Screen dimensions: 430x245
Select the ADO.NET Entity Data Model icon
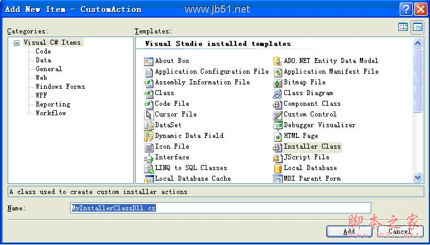pyautogui.click(x=278, y=61)
